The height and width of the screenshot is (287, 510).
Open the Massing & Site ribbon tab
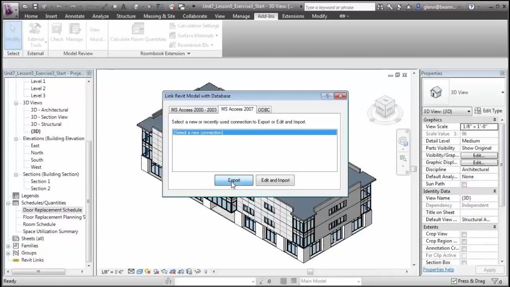click(x=159, y=16)
